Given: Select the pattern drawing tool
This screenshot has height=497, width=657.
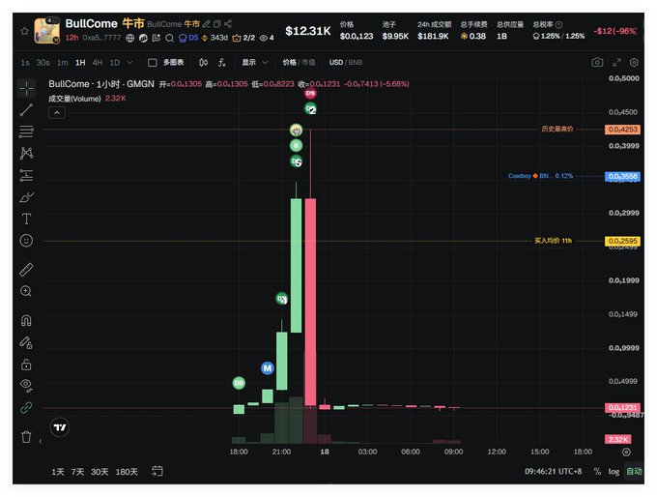Looking at the screenshot, I should pos(26,153).
